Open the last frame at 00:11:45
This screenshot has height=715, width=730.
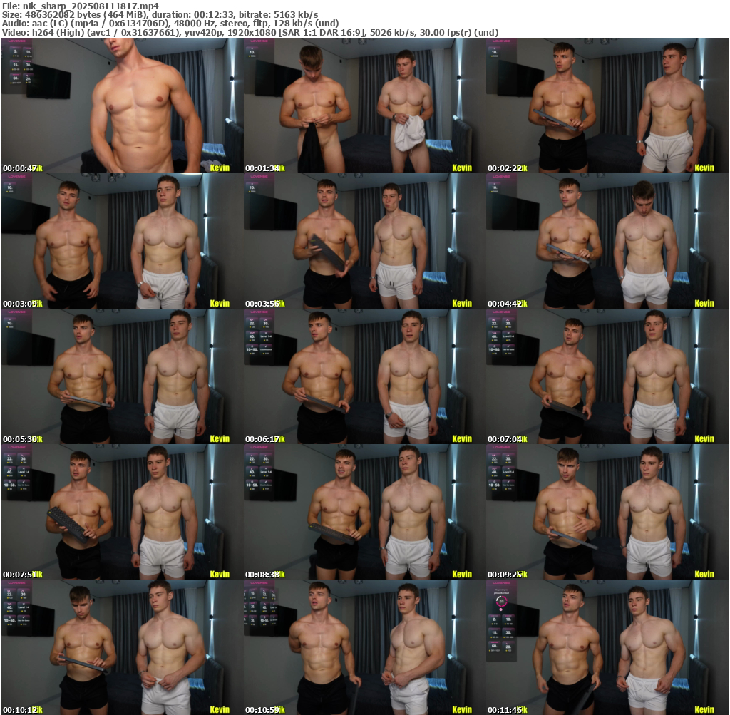607,647
